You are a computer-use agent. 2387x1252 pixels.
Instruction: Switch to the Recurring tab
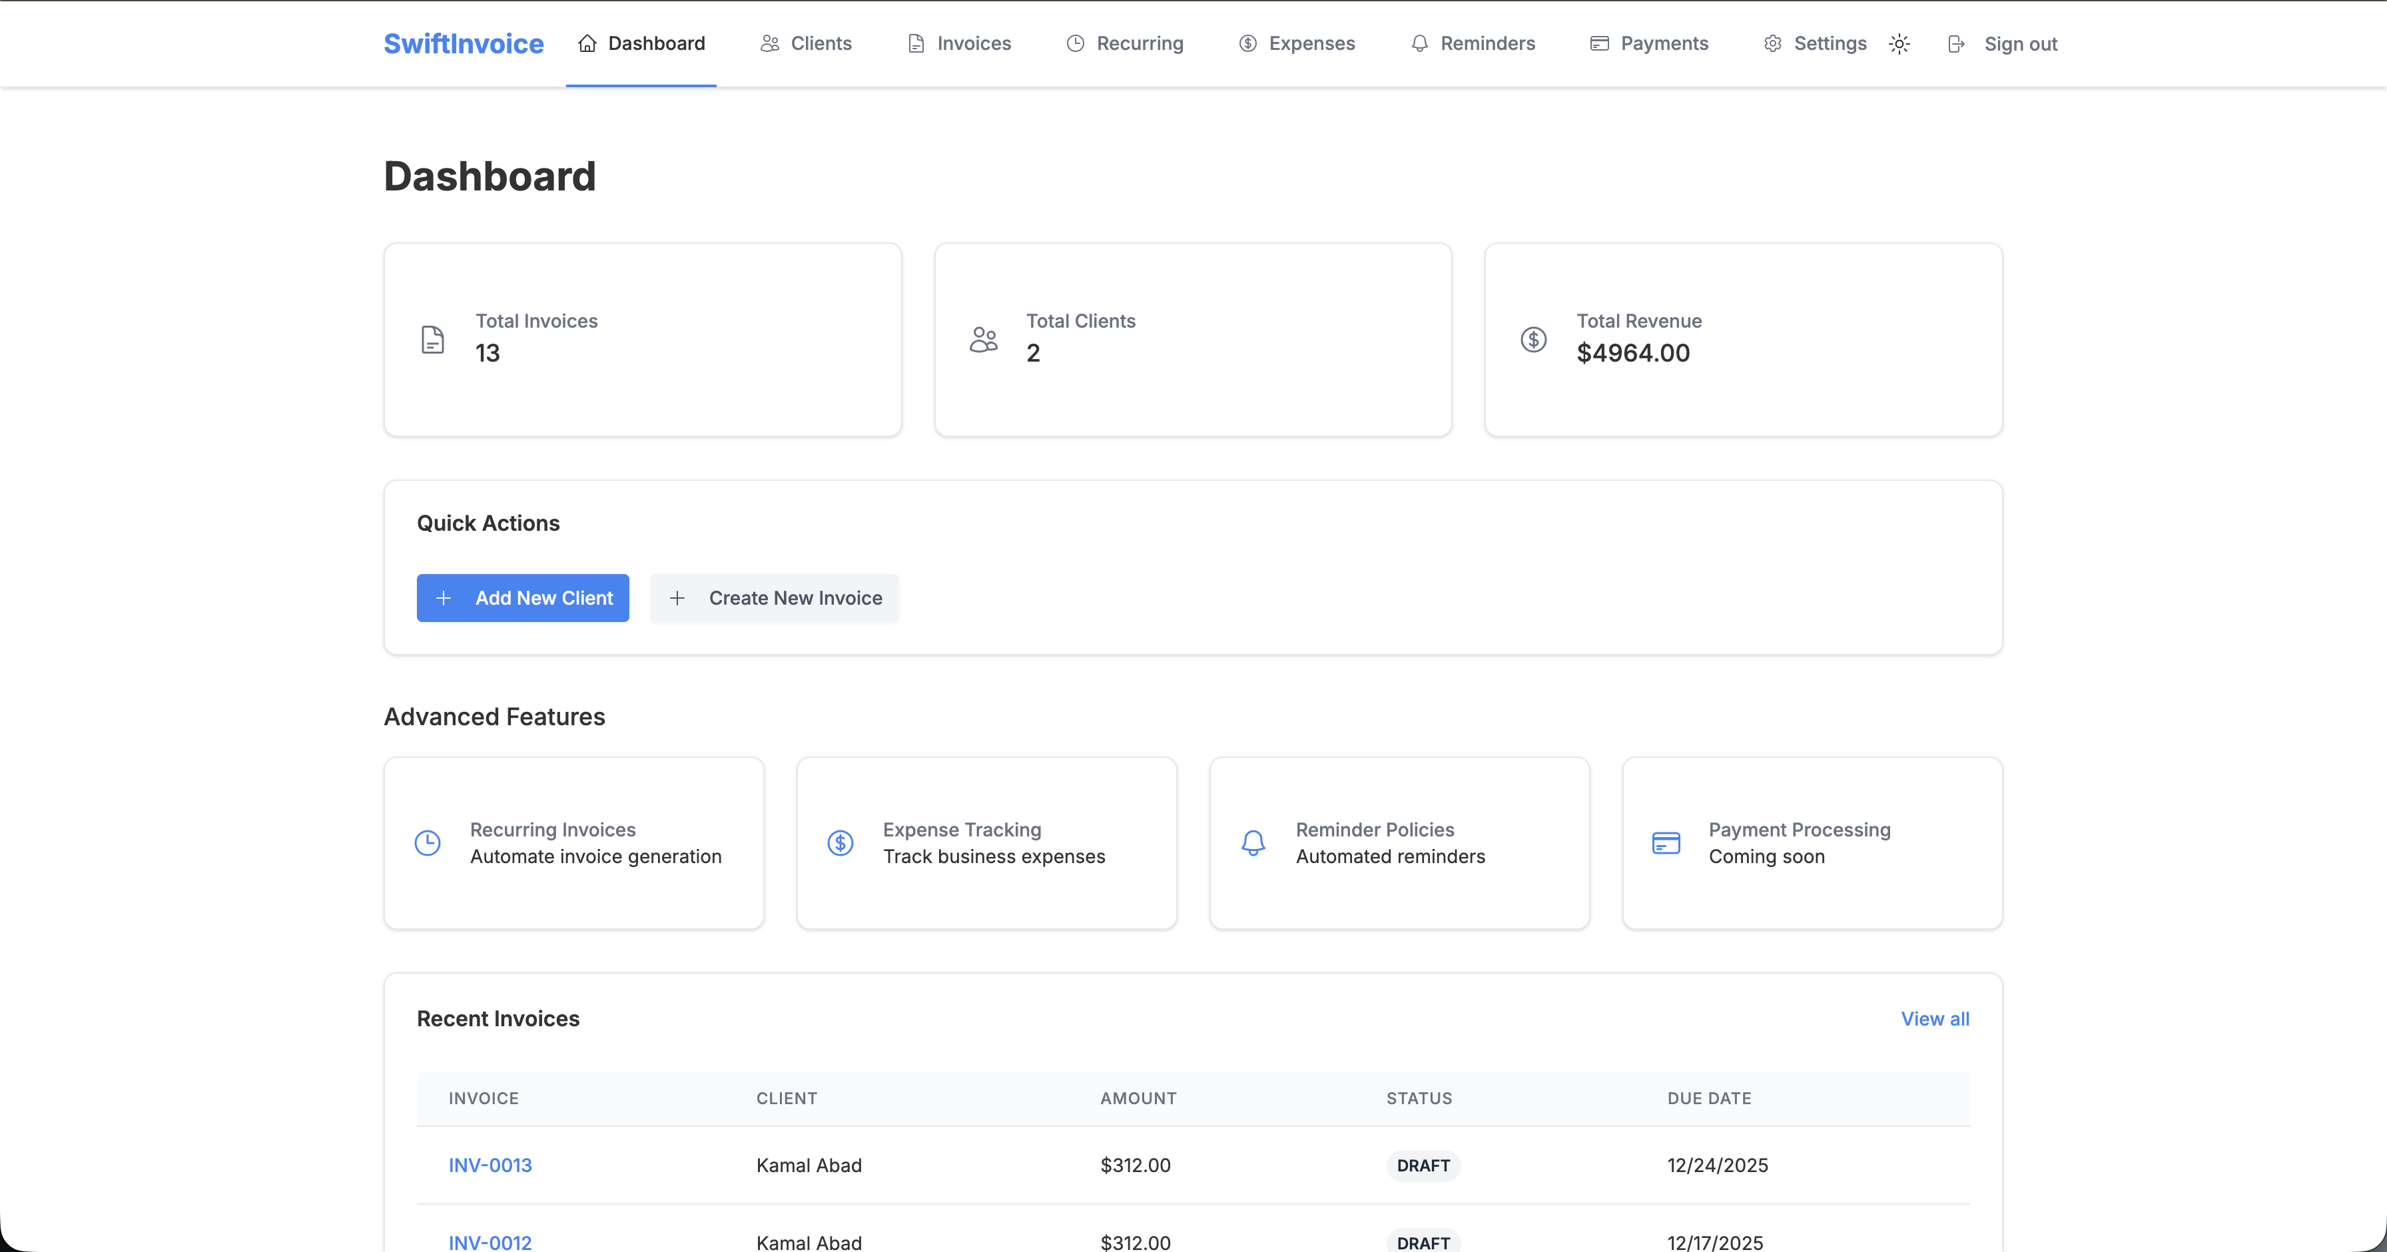pos(1124,43)
